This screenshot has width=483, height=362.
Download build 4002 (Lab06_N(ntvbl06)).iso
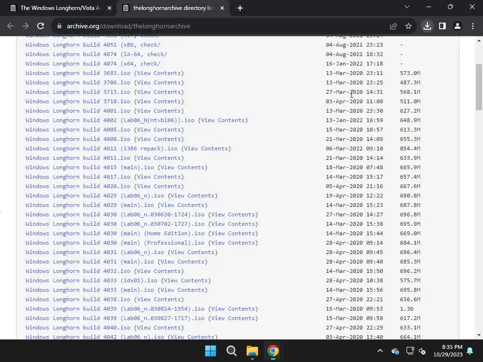110,120
